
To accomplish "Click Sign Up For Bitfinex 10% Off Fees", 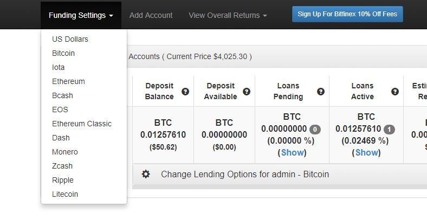I will [347, 14].
